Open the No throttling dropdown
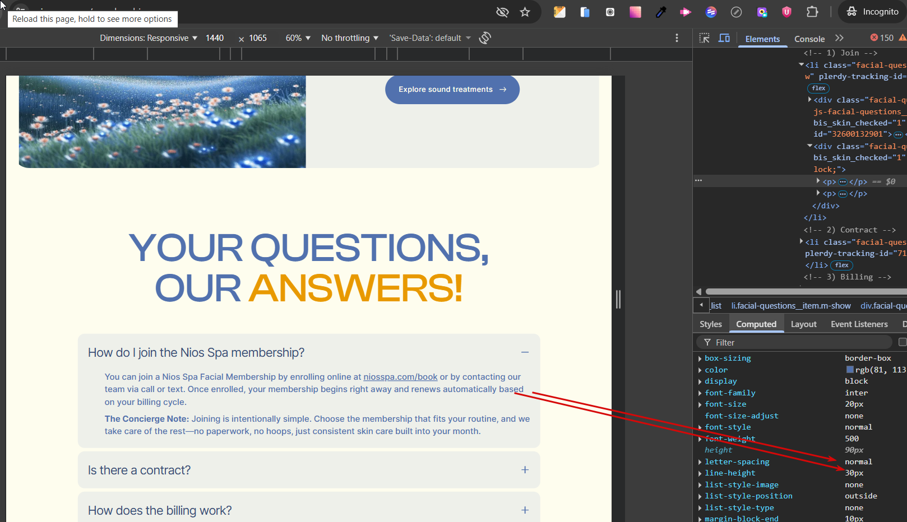 coord(350,38)
